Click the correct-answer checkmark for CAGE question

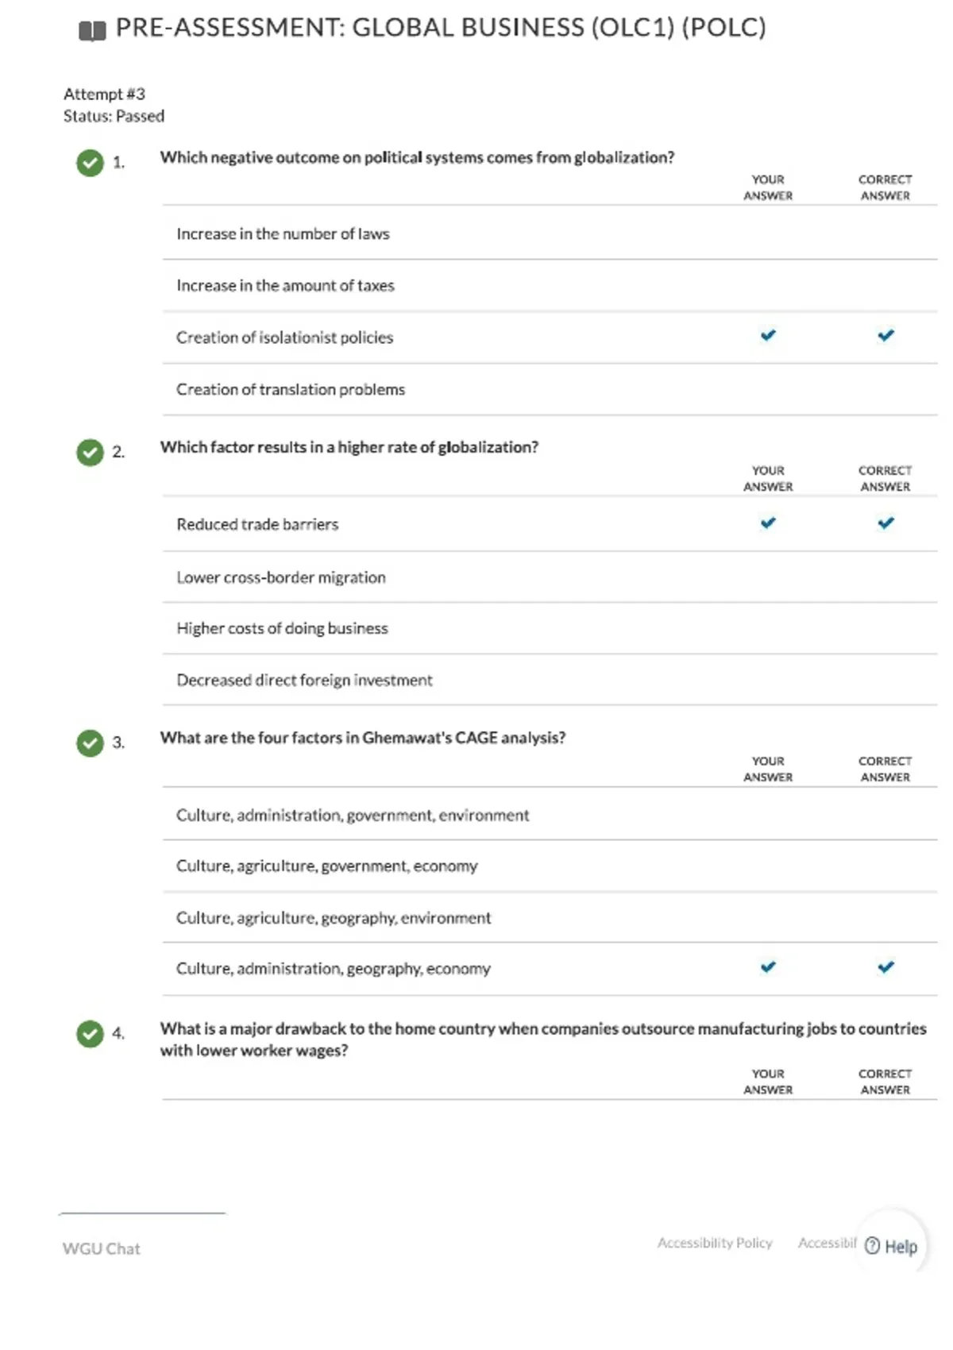pyautogui.click(x=885, y=966)
